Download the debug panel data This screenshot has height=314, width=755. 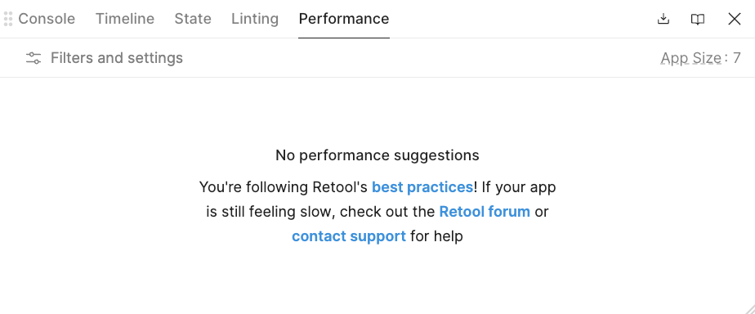coord(663,19)
